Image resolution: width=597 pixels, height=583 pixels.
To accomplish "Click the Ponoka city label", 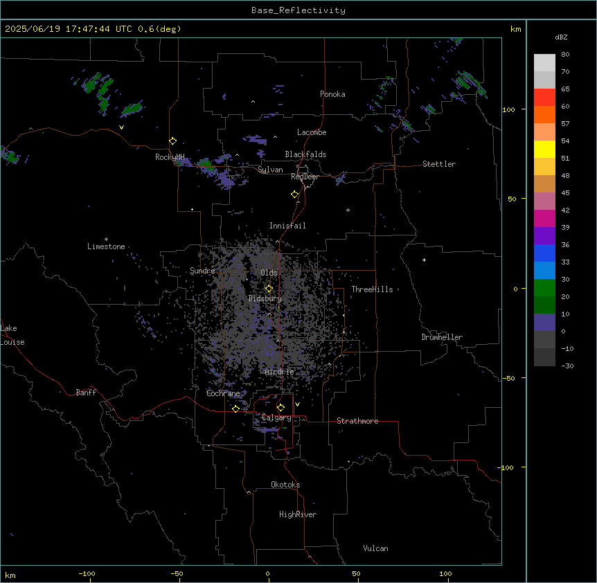I will point(332,94).
